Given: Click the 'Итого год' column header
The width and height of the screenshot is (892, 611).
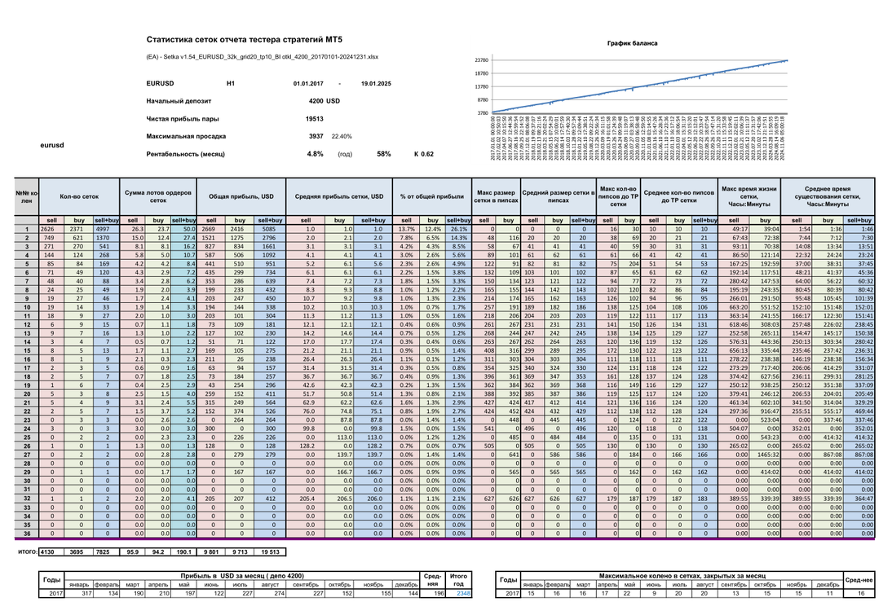Looking at the screenshot, I should point(458,580).
